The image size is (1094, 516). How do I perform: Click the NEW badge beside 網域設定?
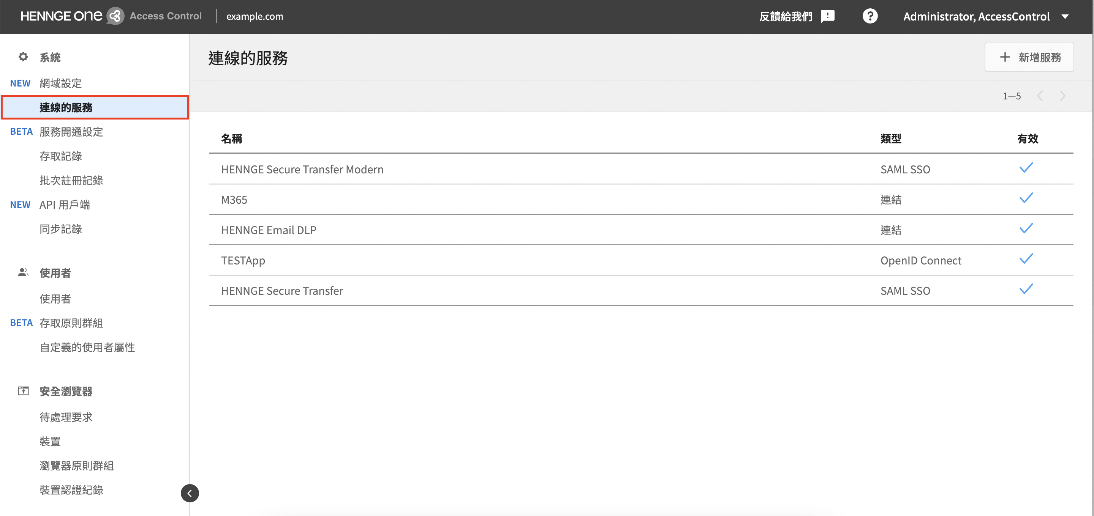pyautogui.click(x=20, y=83)
